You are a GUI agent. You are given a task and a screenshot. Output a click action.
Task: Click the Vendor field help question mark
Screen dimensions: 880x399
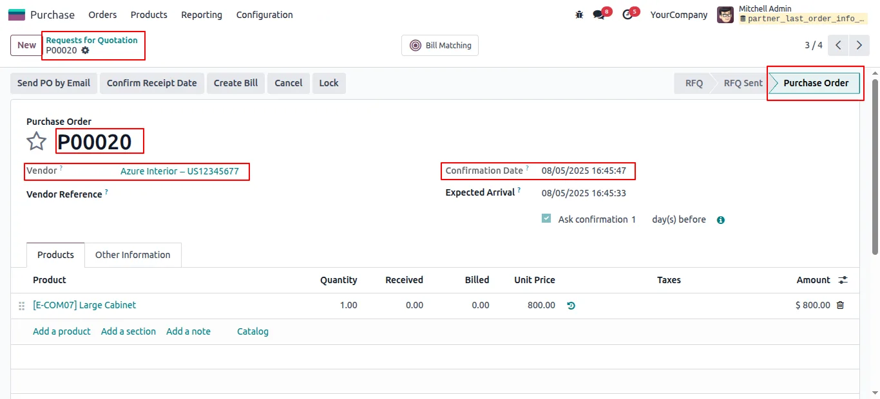click(x=61, y=168)
